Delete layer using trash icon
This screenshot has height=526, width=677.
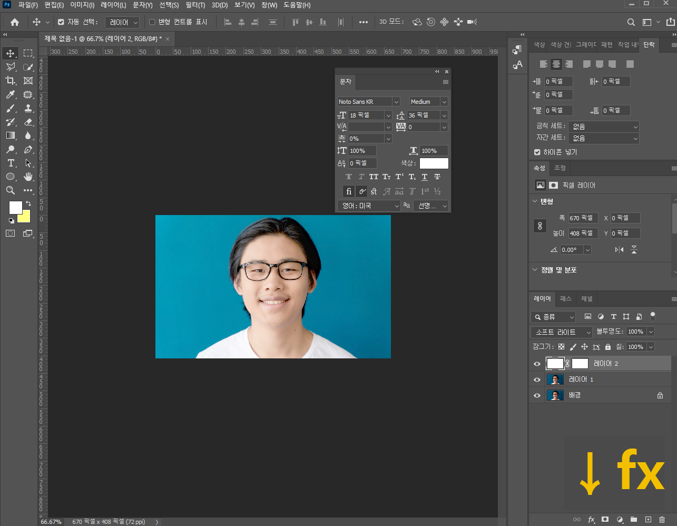662,520
